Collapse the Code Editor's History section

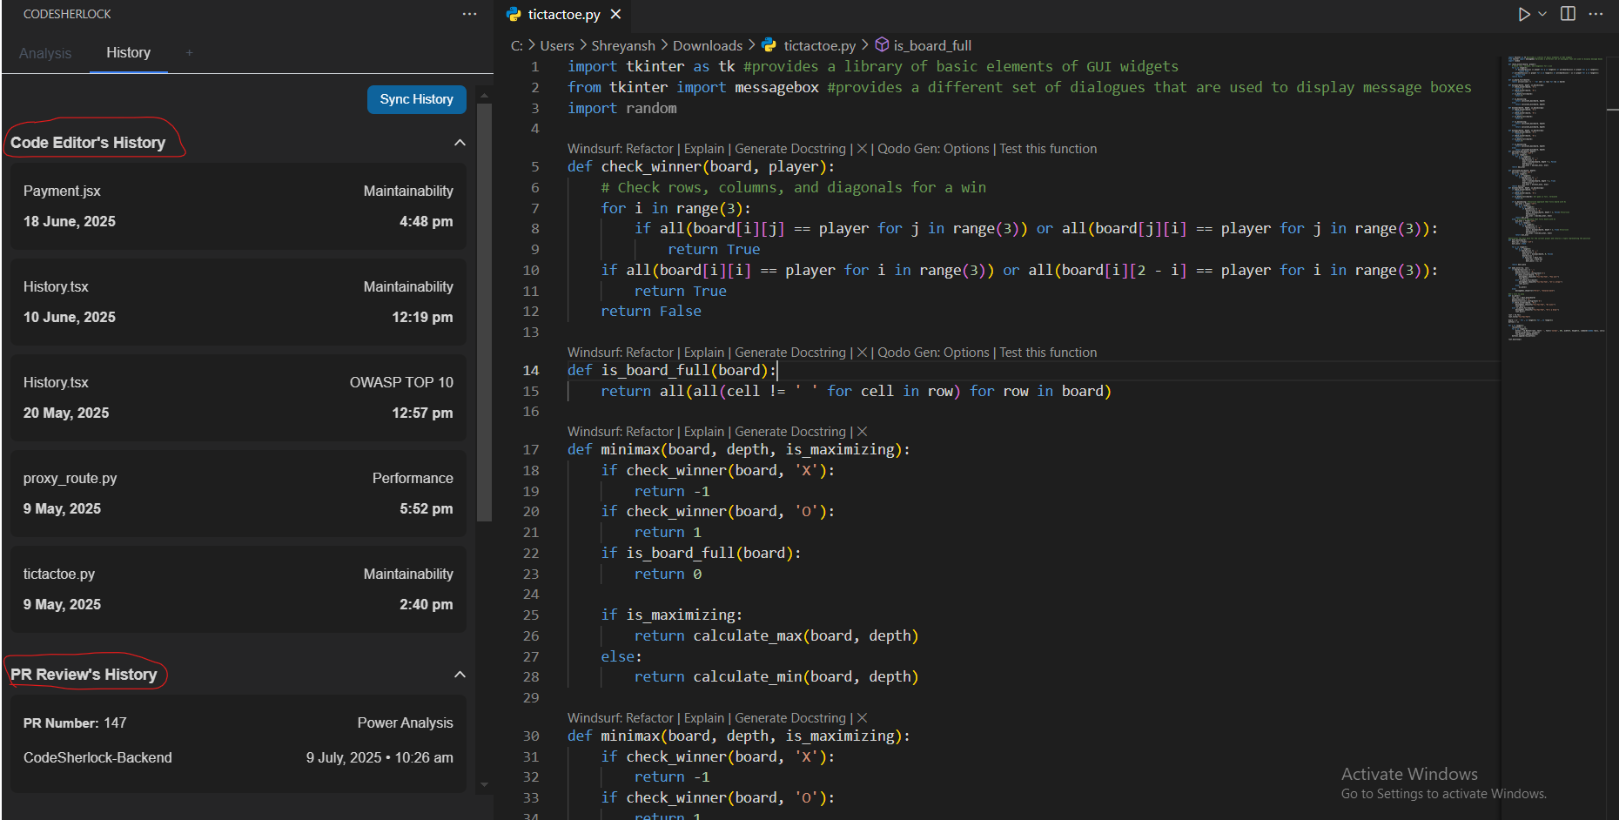coord(460,142)
